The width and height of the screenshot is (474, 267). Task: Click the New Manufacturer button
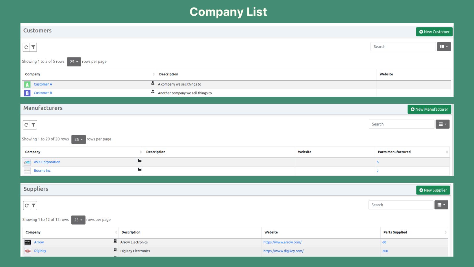[429, 109]
